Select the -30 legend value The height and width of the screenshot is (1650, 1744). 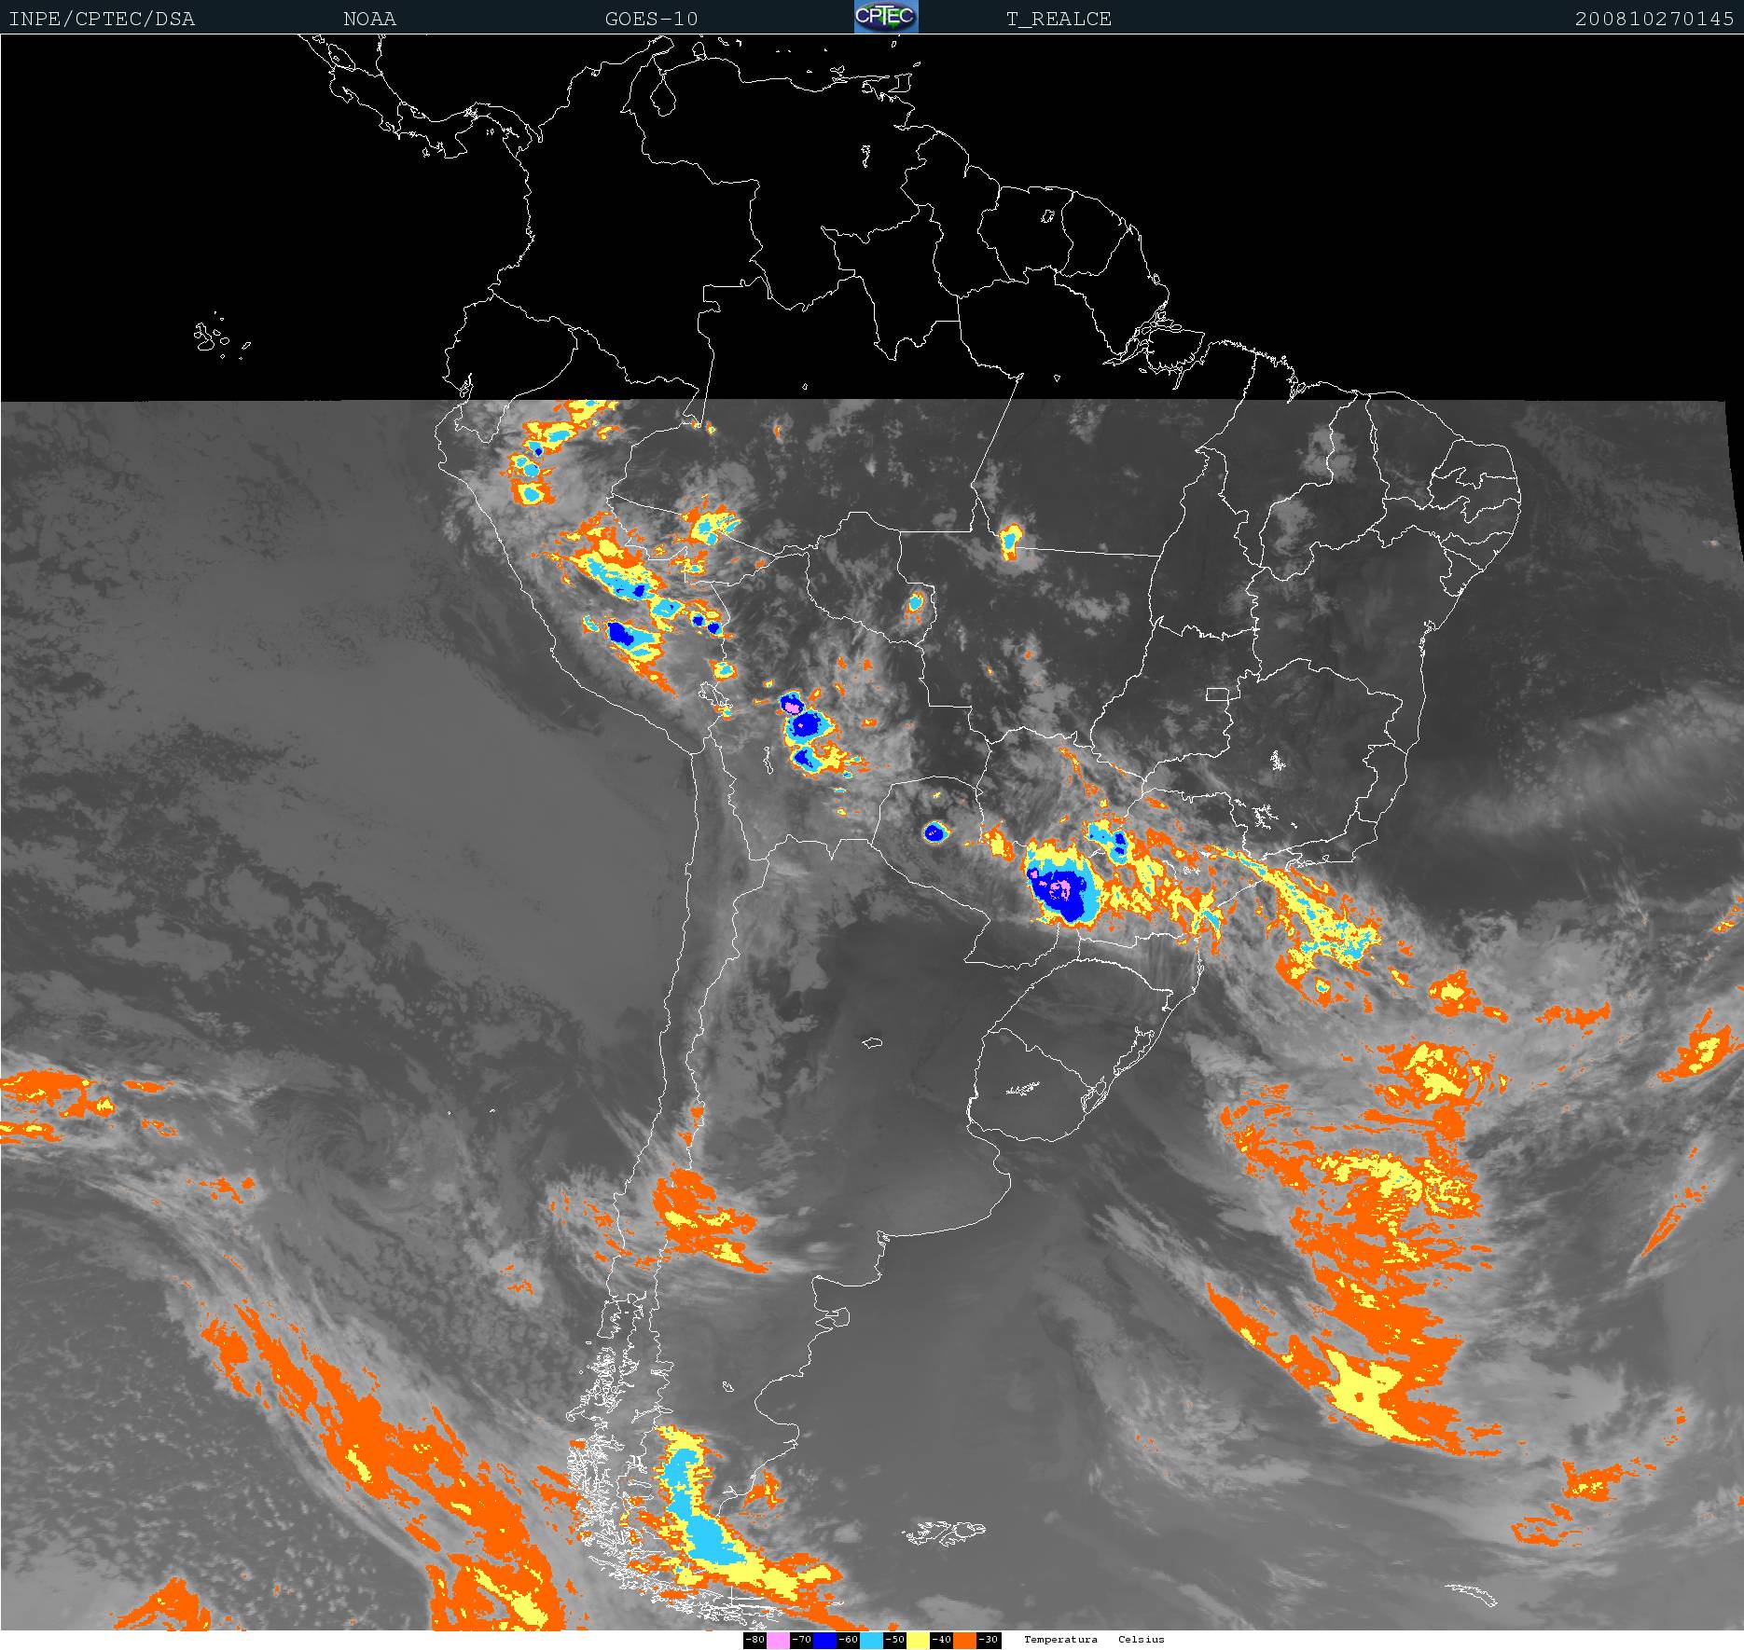point(989,1640)
